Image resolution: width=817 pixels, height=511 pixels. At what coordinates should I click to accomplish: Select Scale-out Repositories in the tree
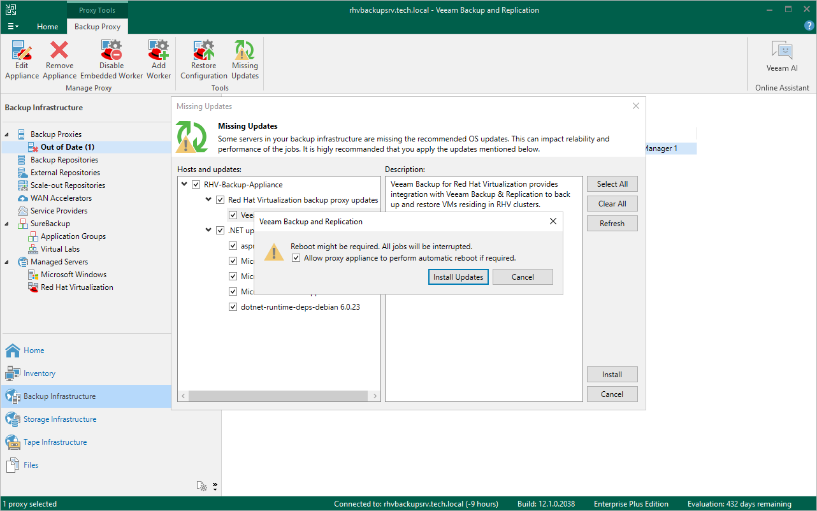(68, 185)
